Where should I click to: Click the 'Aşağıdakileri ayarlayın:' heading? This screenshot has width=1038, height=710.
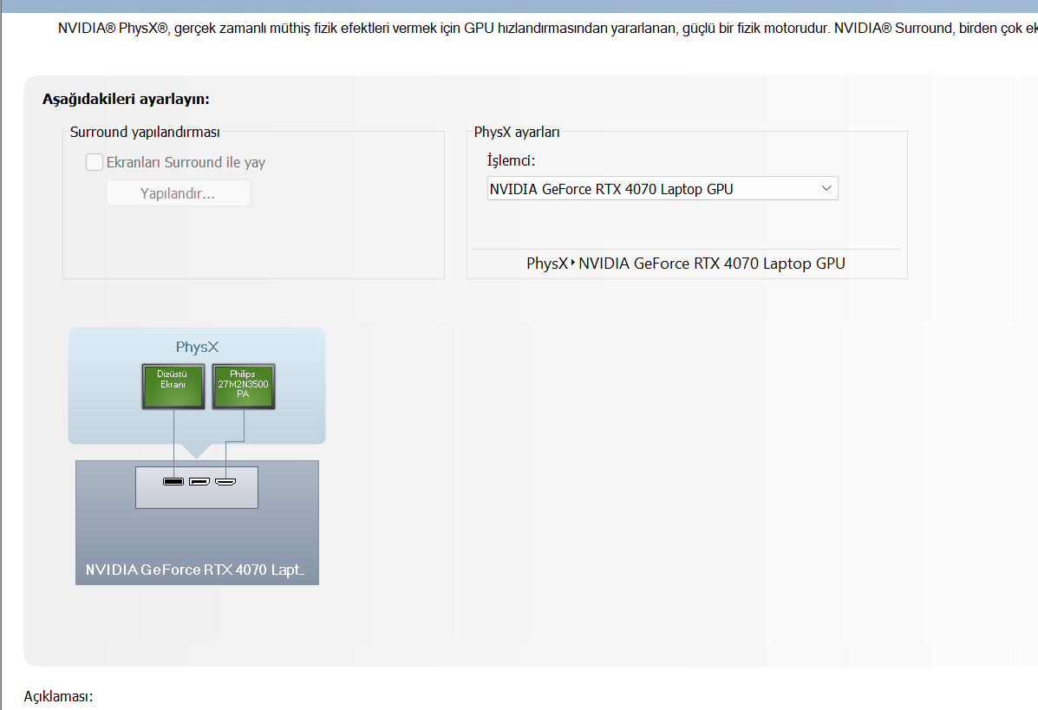point(126,99)
